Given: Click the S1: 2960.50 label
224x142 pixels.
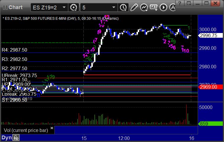Looking at the screenshot, I should [x=14, y=100].
